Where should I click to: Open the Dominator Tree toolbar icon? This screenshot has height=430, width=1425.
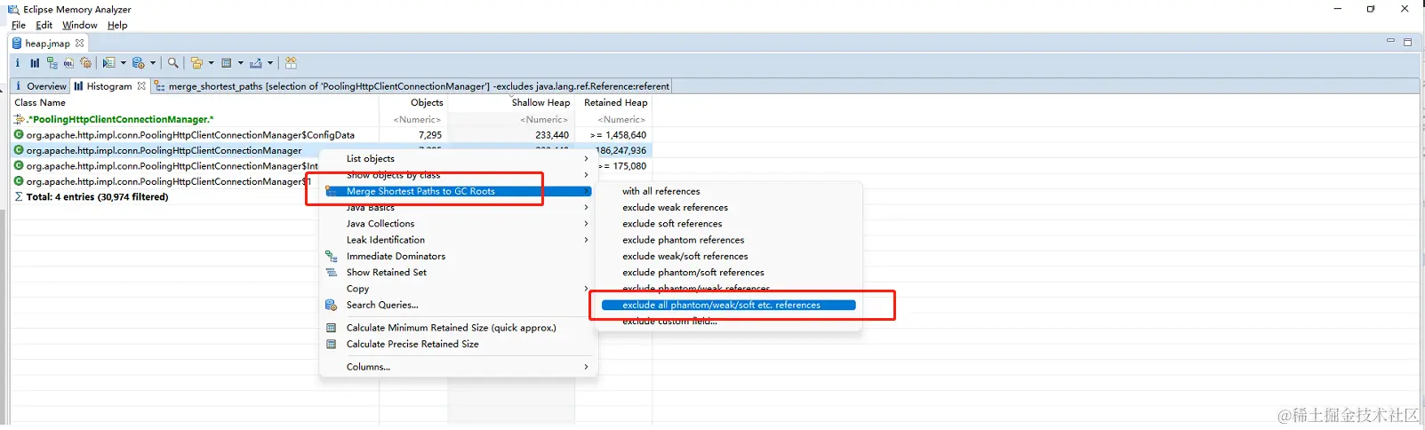click(52, 63)
